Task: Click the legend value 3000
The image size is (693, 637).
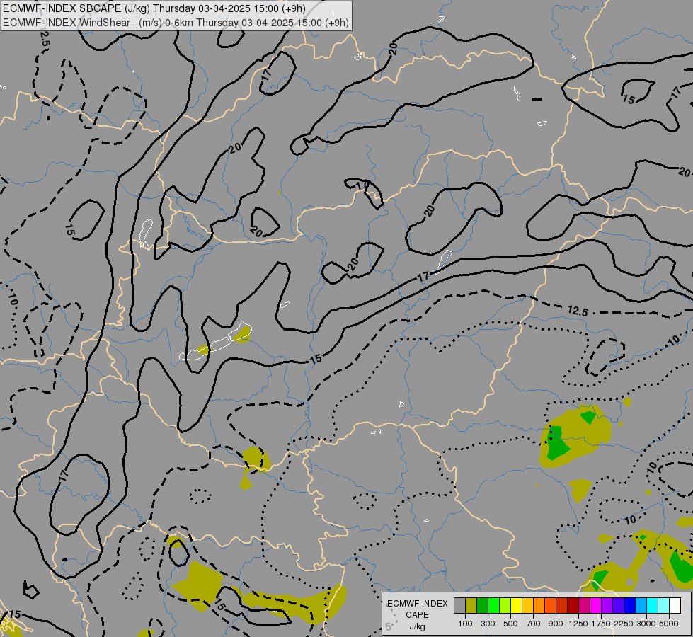Action: click(x=646, y=624)
